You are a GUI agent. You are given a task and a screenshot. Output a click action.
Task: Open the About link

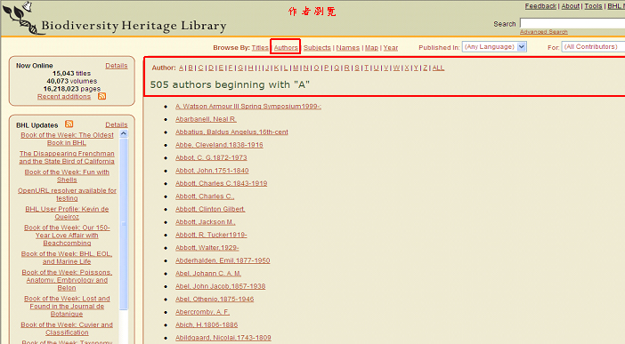tap(571, 6)
